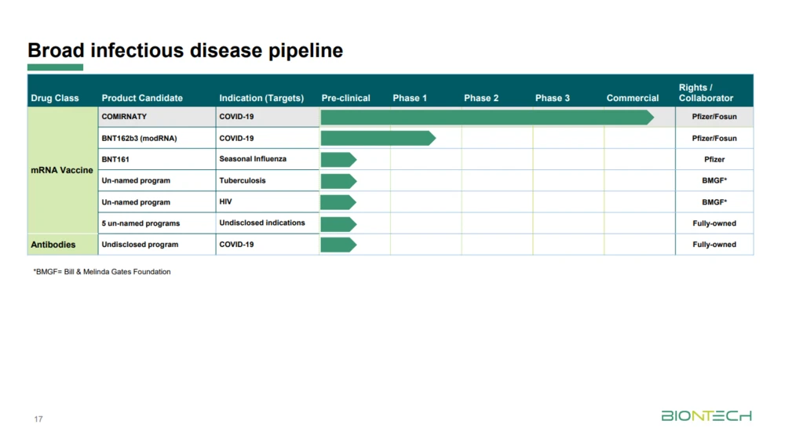Click the HIV pre-clinical arrow
Viewport: 785px width, 435px height.
pyautogui.click(x=338, y=202)
